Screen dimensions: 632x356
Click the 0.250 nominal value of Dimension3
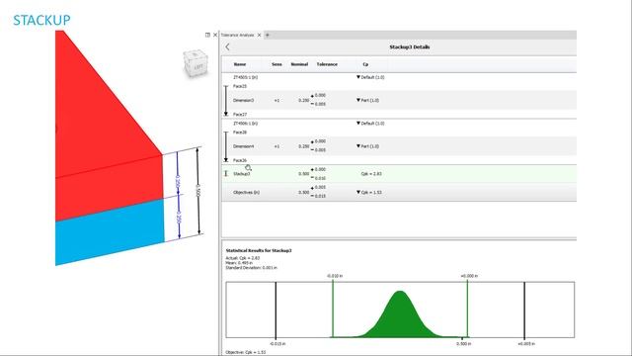304,100
